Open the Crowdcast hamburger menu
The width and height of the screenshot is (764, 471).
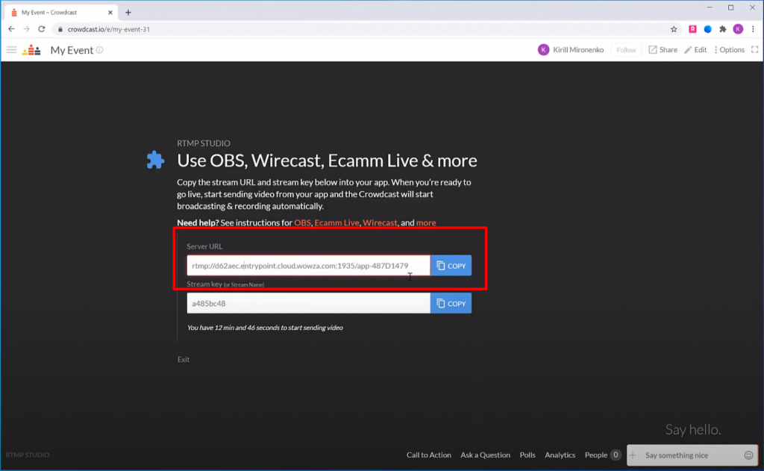(11, 50)
